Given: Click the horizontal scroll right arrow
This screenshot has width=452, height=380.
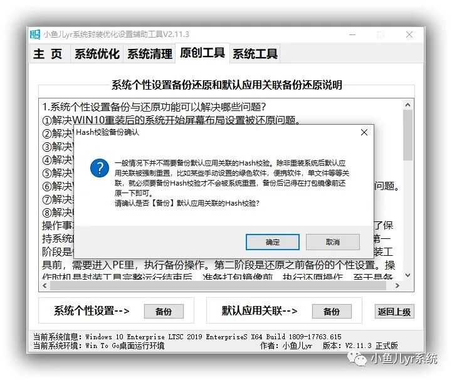Looking at the screenshot, I should pyautogui.click(x=397, y=286).
